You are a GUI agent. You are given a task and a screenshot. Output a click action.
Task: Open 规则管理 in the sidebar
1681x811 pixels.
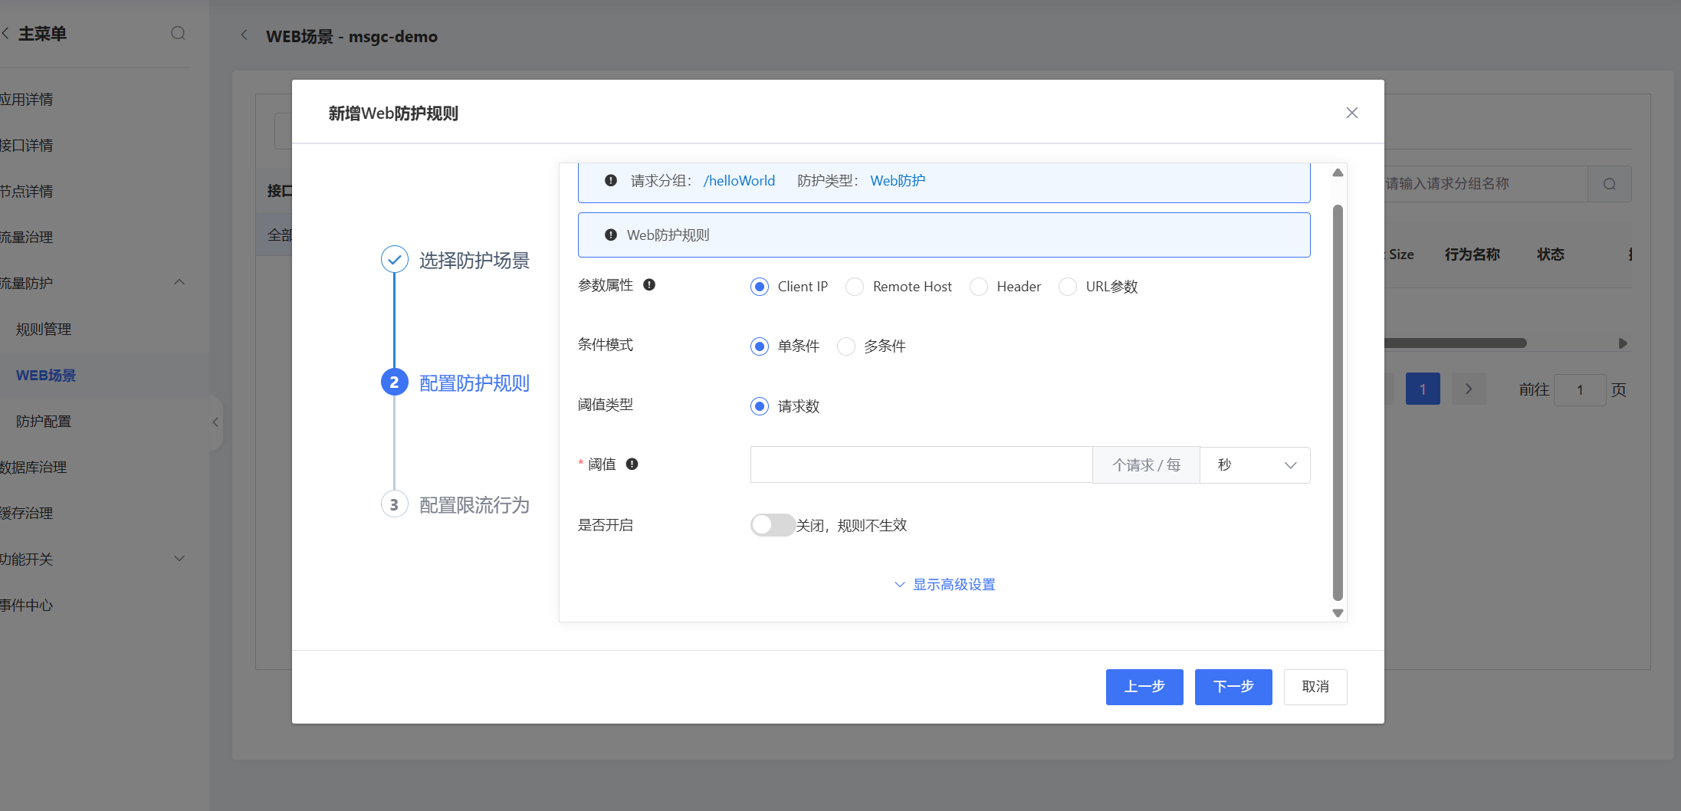[x=44, y=330]
